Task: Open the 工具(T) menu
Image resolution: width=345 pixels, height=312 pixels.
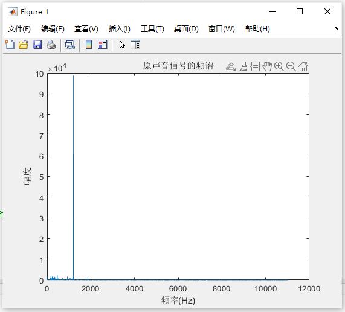Action: pos(152,29)
